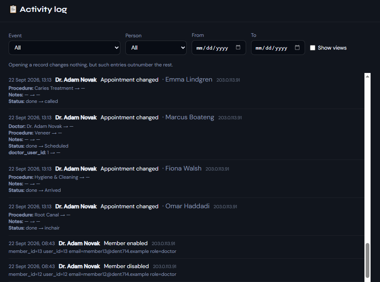Click 'Procedure: Veneer' change line
380x282 pixels.
(35, 133)
